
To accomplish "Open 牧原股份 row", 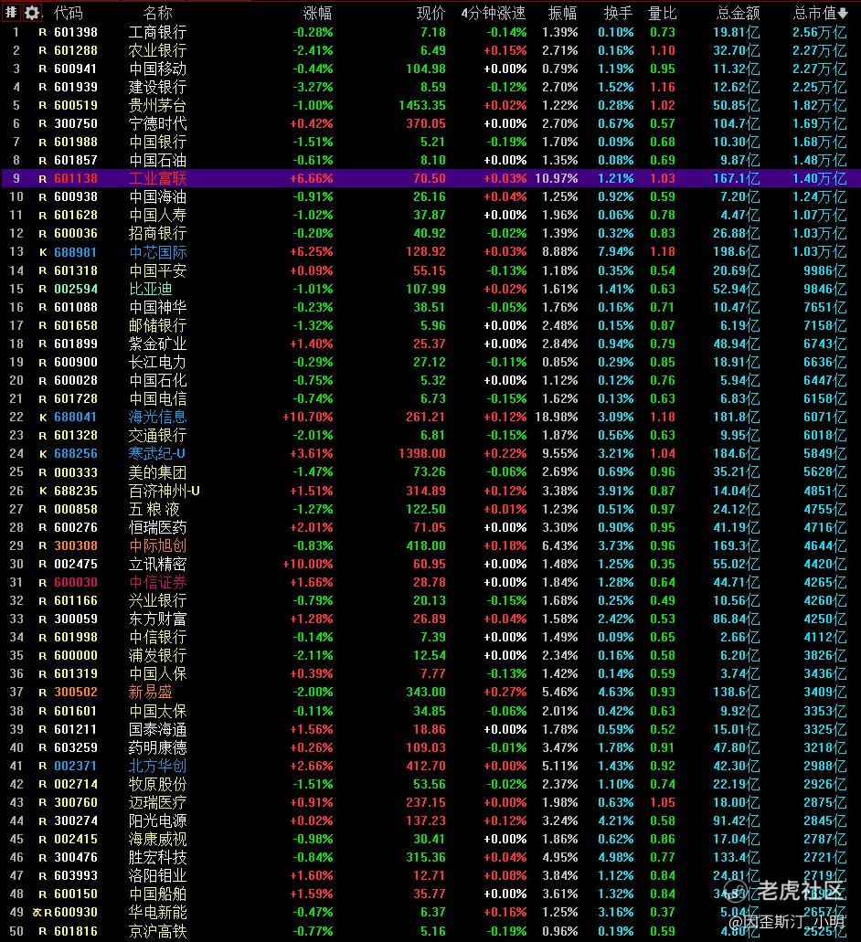I will pyautogui.click(x=430, y=785).
